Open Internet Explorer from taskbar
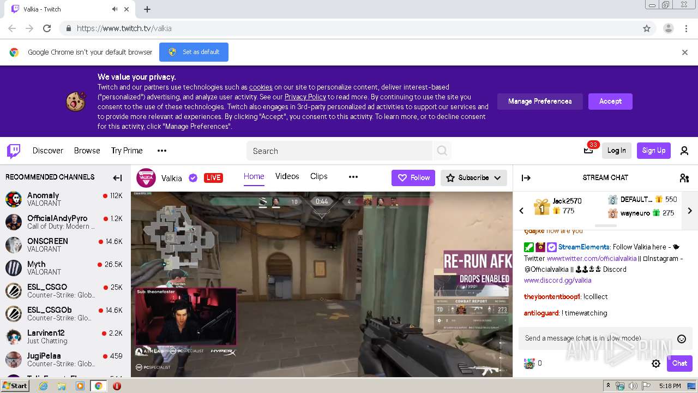698x393 pixels. 44,386
